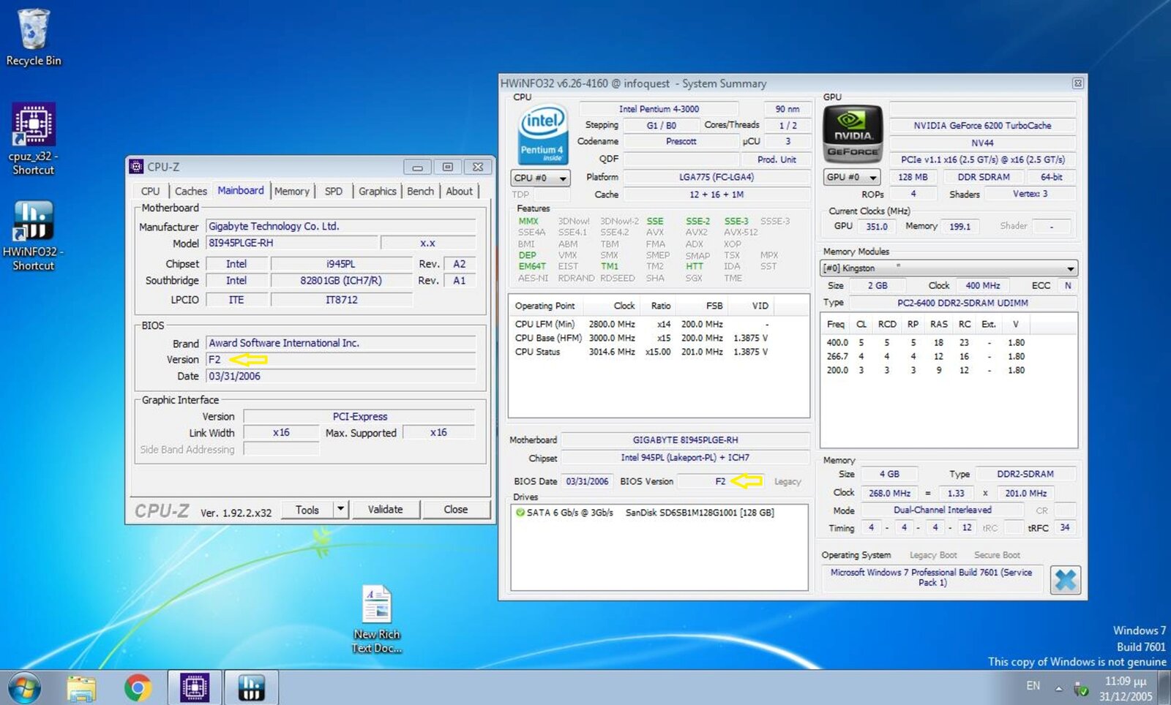This screenshot has height=705, width=1171.
Task: Click the PC2-6400 DDR2-SDRAM UDIMM type
Action: [x=962, y=303]
